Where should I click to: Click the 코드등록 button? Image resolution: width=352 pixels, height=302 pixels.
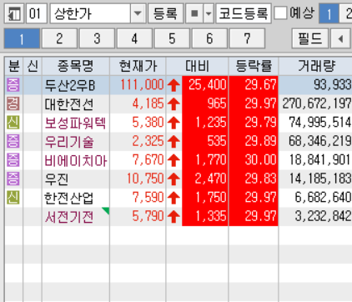point(244,13)
